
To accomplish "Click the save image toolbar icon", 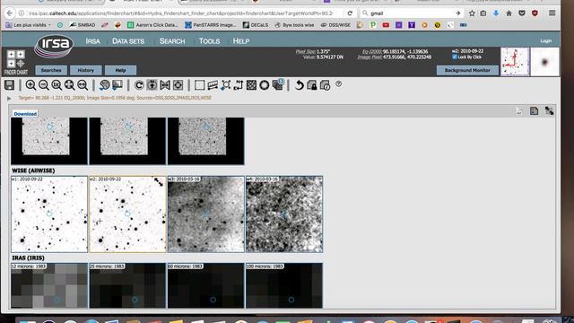I will (10, 85).
